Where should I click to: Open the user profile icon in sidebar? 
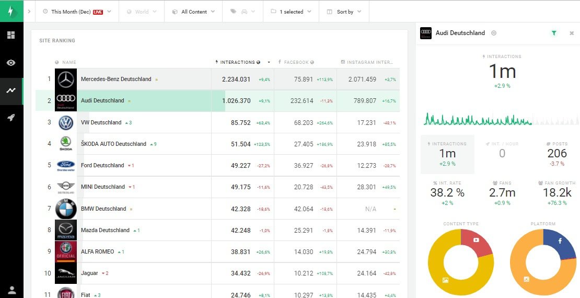(x=11, y=290)
